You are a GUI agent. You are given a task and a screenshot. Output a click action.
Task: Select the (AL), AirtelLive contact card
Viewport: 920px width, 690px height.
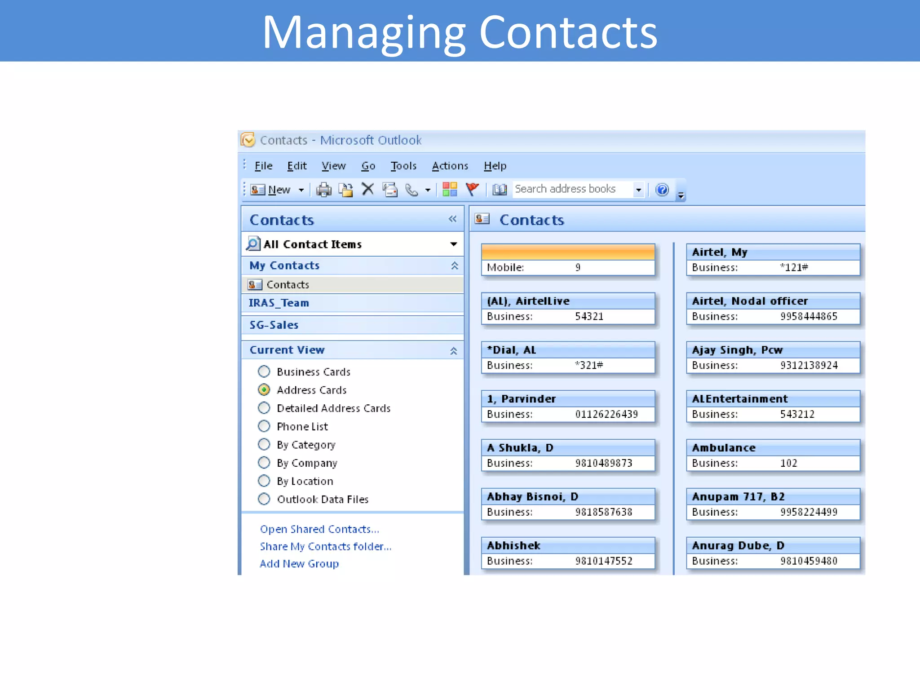568,309
